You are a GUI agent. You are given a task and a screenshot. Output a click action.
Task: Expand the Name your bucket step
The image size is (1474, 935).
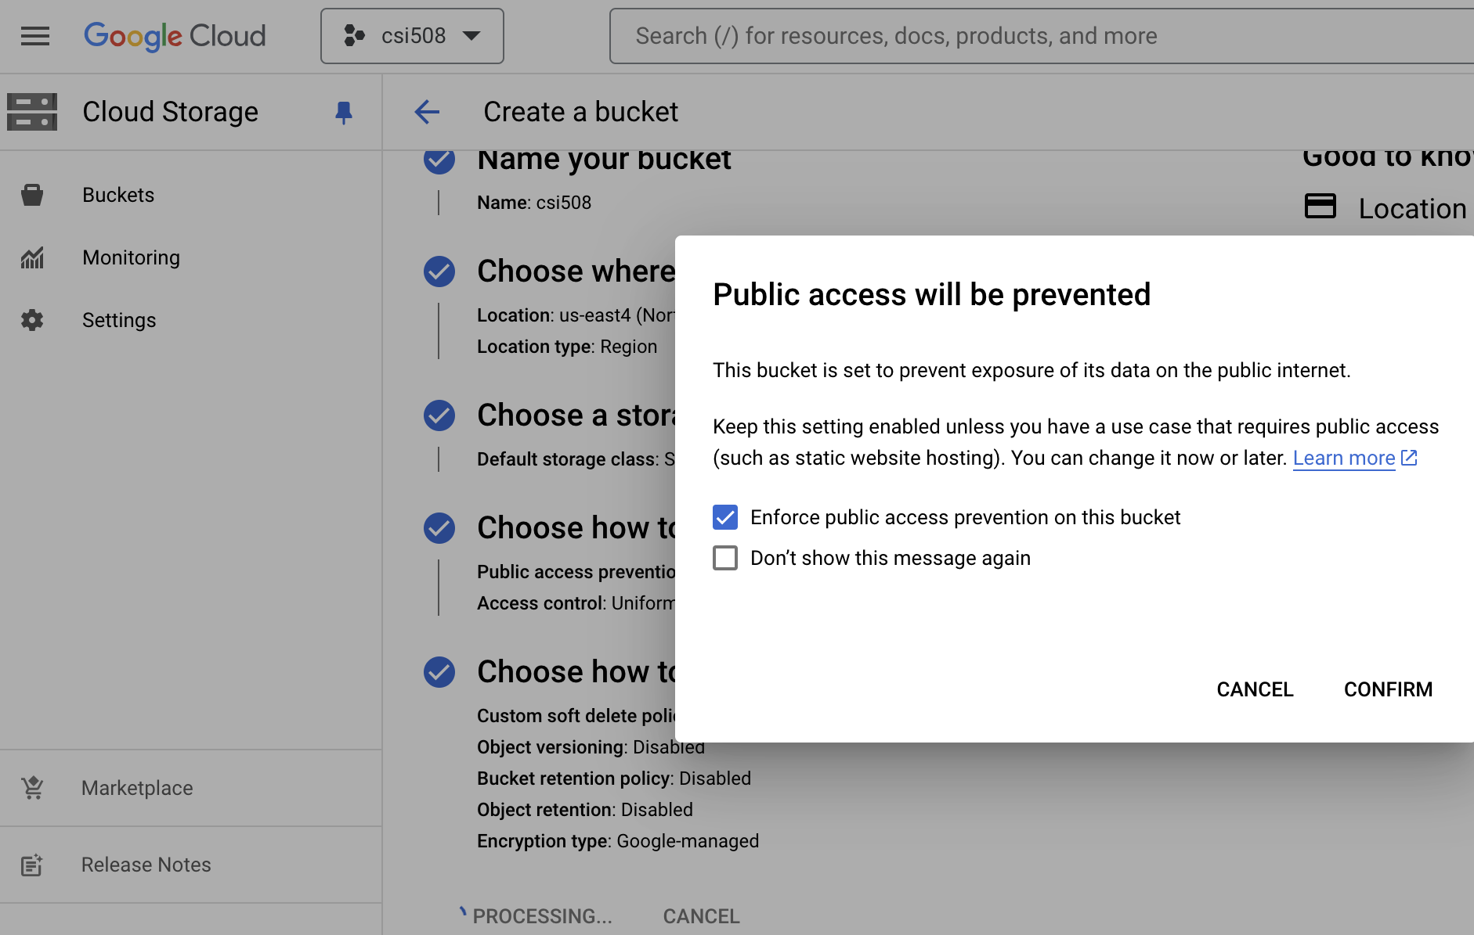click(603, 160)
